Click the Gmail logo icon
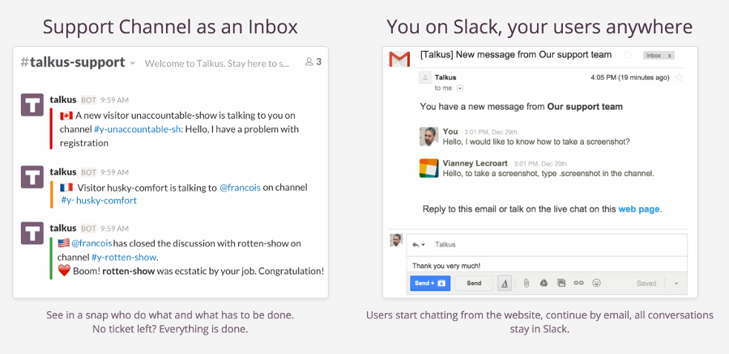The image size is (729, 354). pyautogui.click(x=399, y=59)
